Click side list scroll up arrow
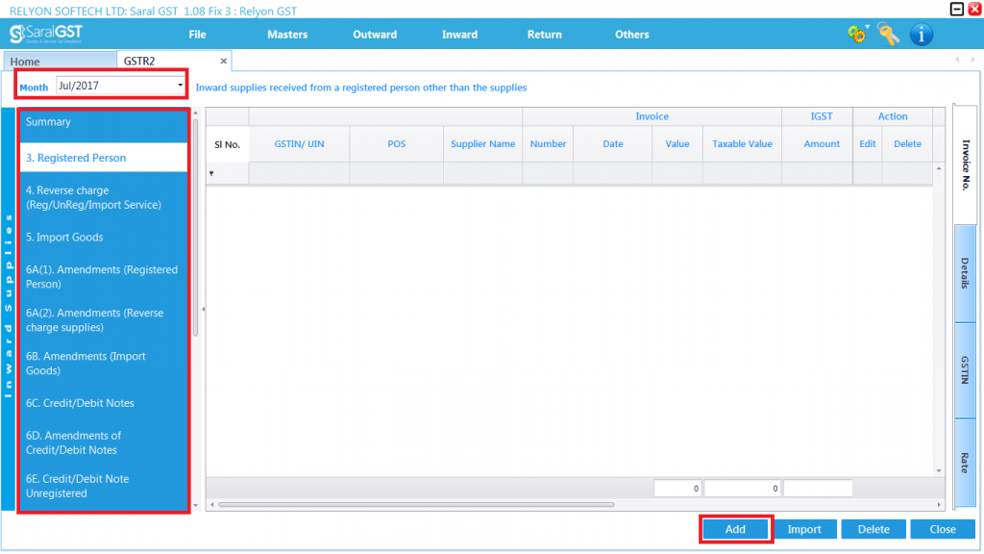The image size is (984, 554). tap(196, 113)
